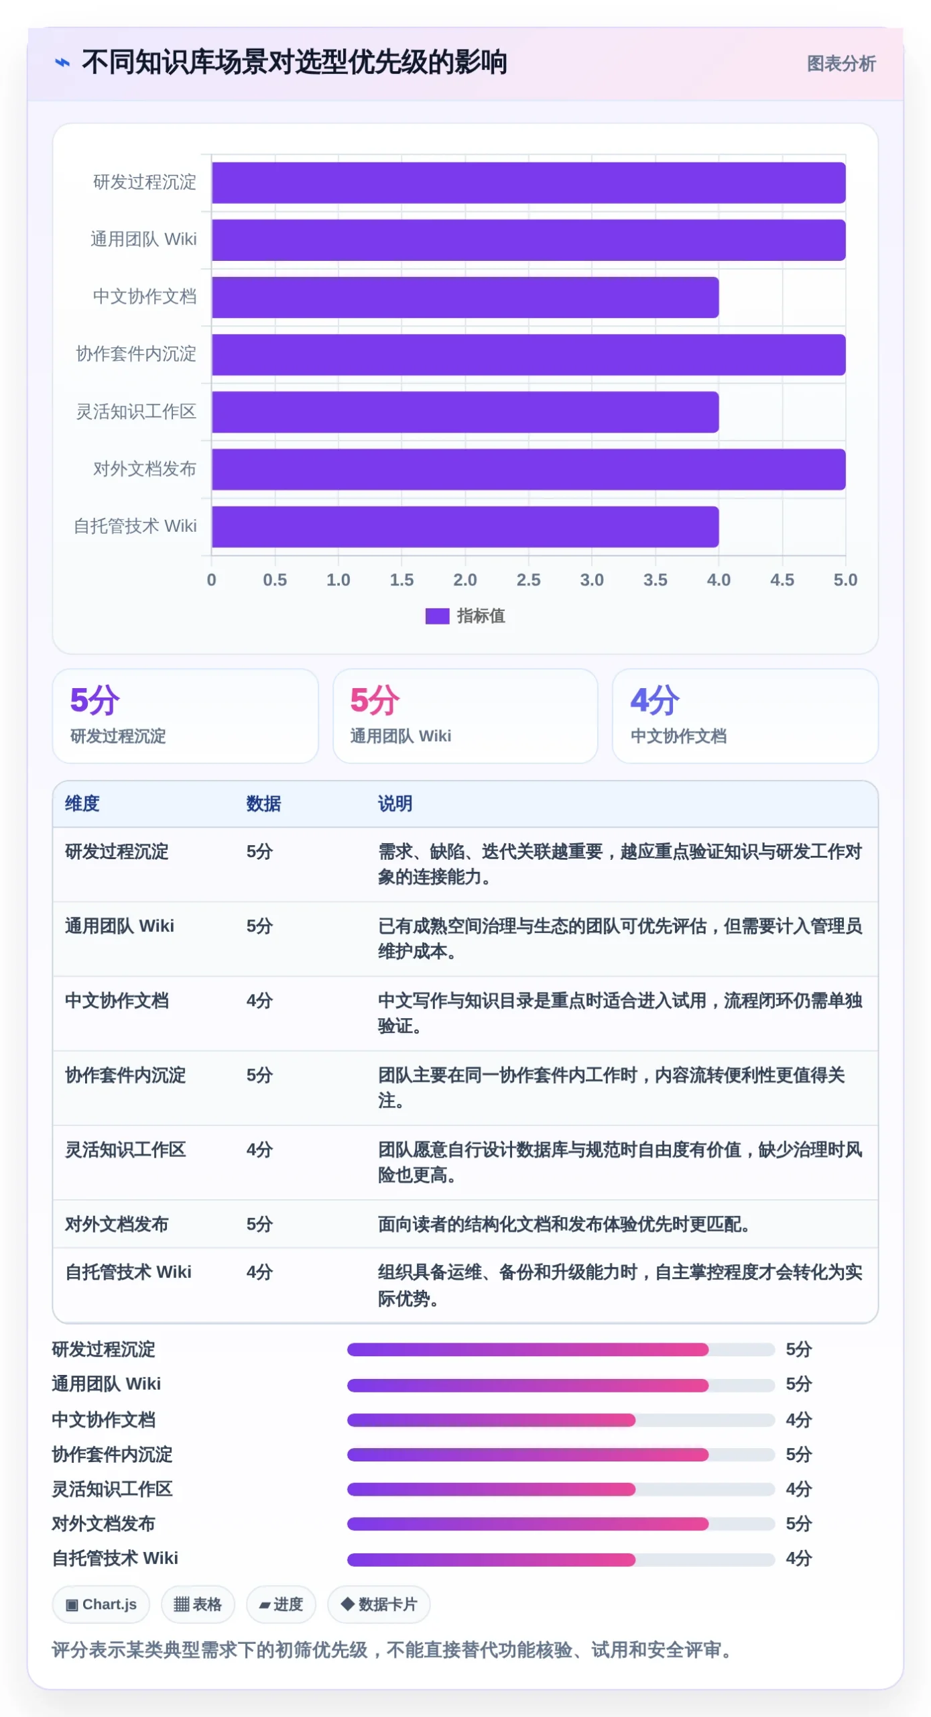Click the 4分 value in 自托管技术 Wiki row
Viewport: 931px width, 1717px height.
[x=259, y=1272]
